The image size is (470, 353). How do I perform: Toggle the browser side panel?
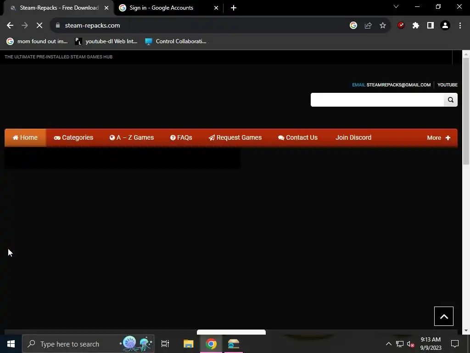click(431, 26)
